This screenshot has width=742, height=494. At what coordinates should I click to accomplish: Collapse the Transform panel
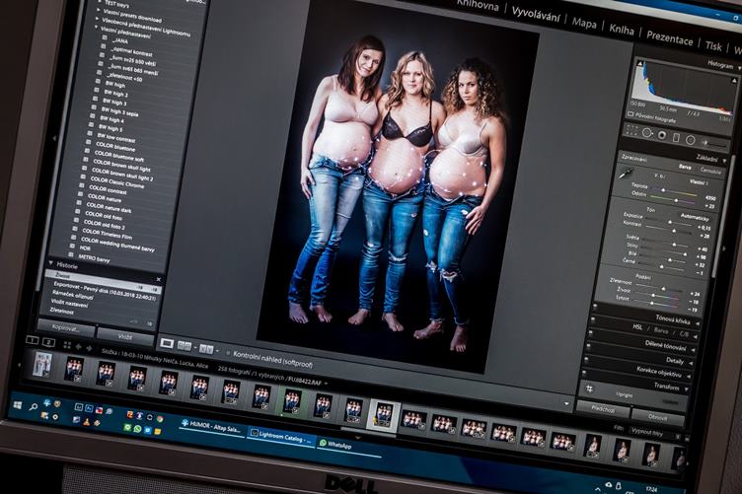[x=686, y=389]
